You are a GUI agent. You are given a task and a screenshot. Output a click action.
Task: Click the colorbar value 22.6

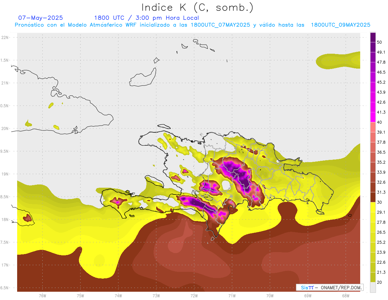pos(381,262)
